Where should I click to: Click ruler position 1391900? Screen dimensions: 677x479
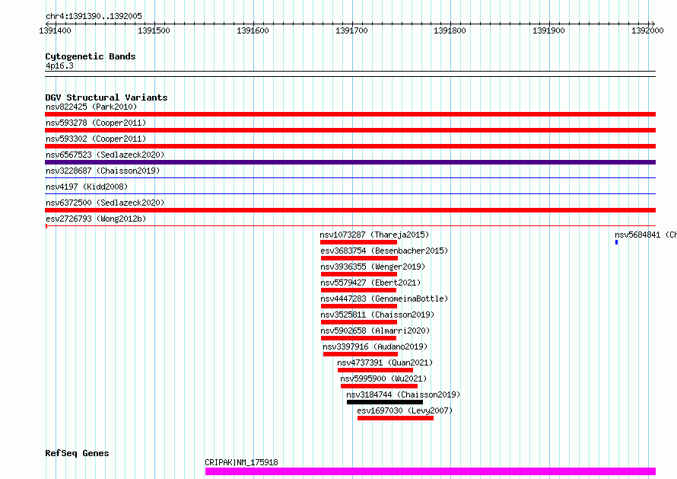pos(548,30)
